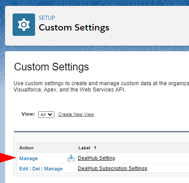Click the DealHub Setting installed package icon
Screen dimensions: 189x183
(x=71, y=158)
